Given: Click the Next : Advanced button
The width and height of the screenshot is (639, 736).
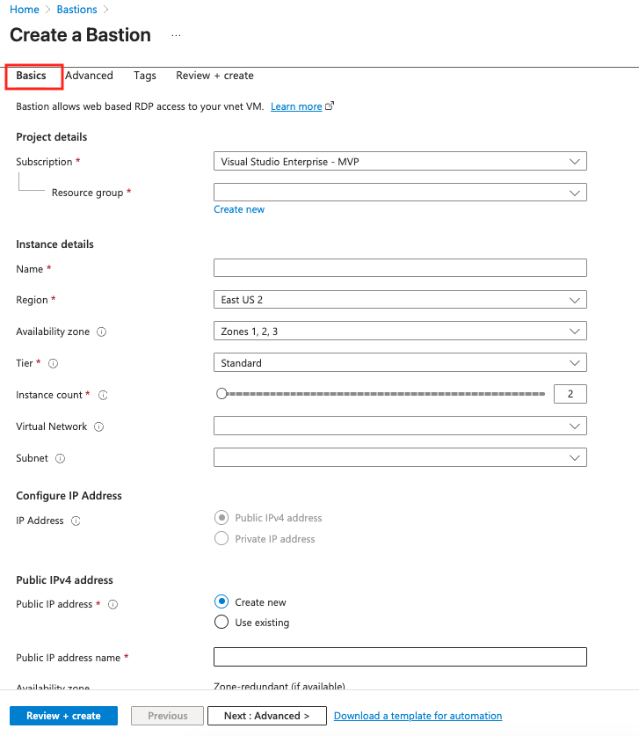Looking at the screenshot, I should click(266, 716).
